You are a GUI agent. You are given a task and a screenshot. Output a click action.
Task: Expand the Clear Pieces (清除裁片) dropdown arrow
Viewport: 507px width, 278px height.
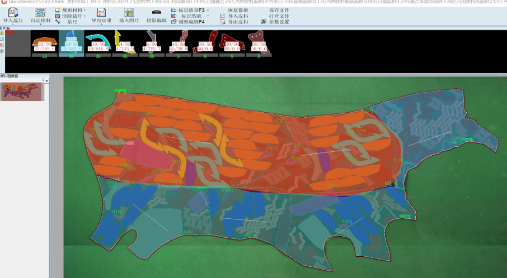85,16
